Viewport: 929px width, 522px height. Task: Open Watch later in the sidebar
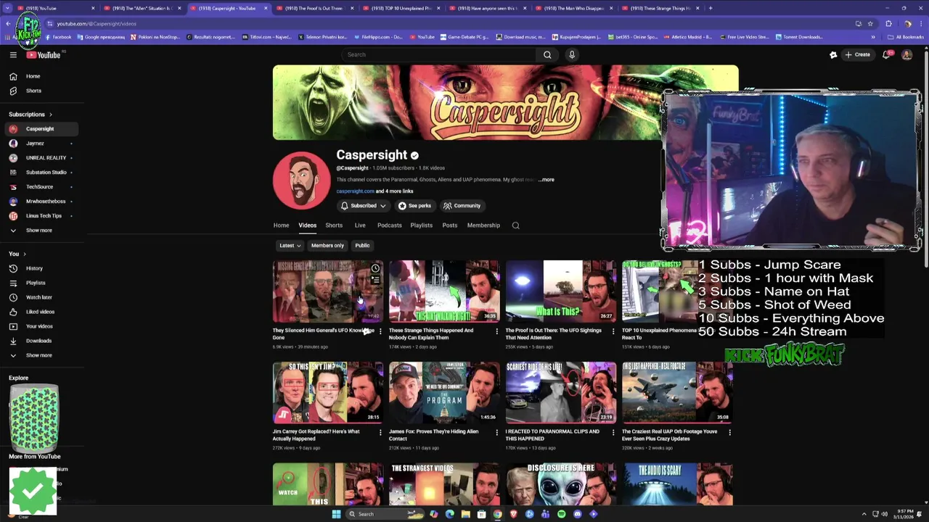[40, 297]
